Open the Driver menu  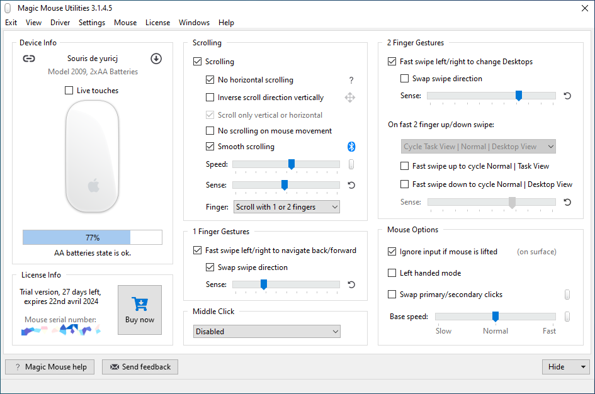click(x=60, y=23)
